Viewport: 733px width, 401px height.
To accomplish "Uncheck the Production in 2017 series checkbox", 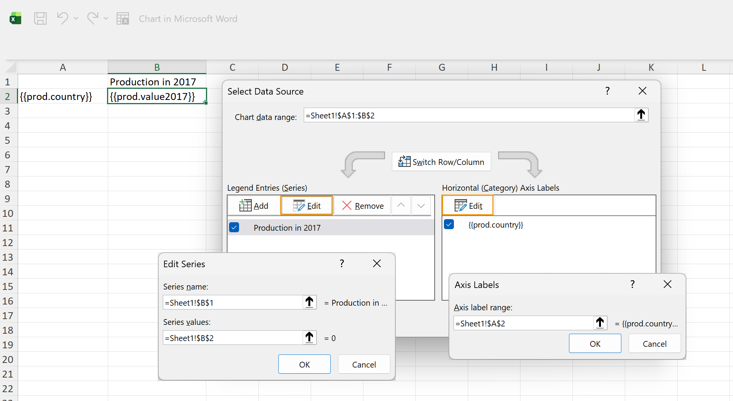I will 234,227.
